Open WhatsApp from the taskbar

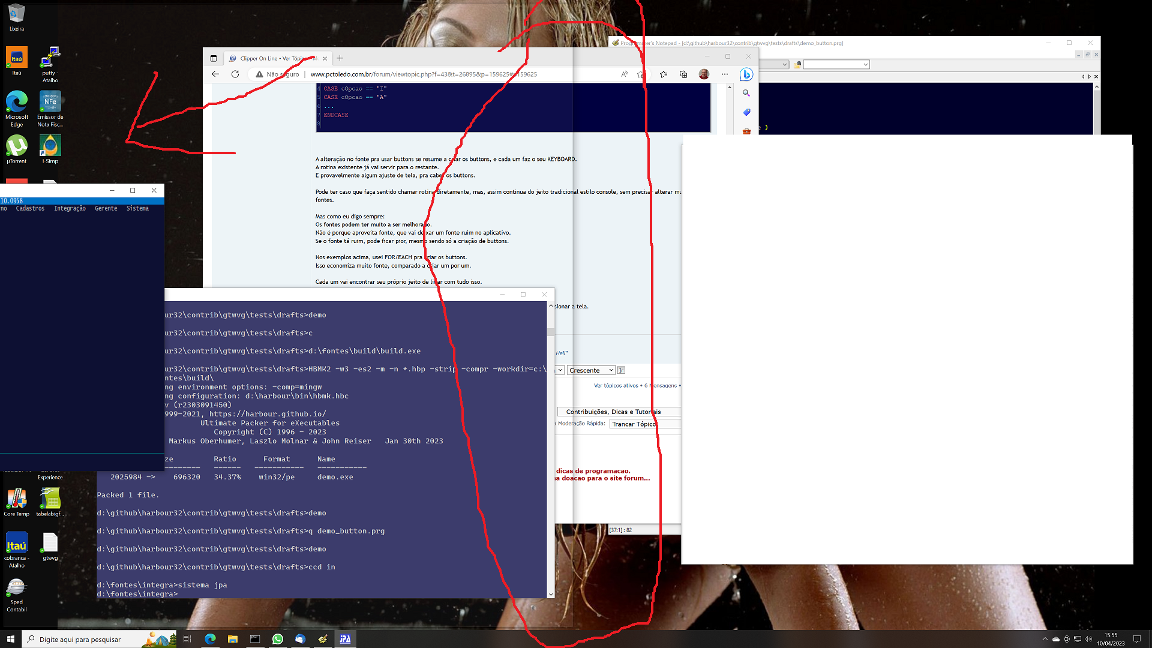point(277,639)
